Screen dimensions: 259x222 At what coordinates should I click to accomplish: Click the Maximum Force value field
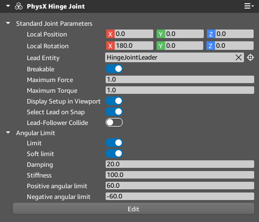(x=180, y=79)
